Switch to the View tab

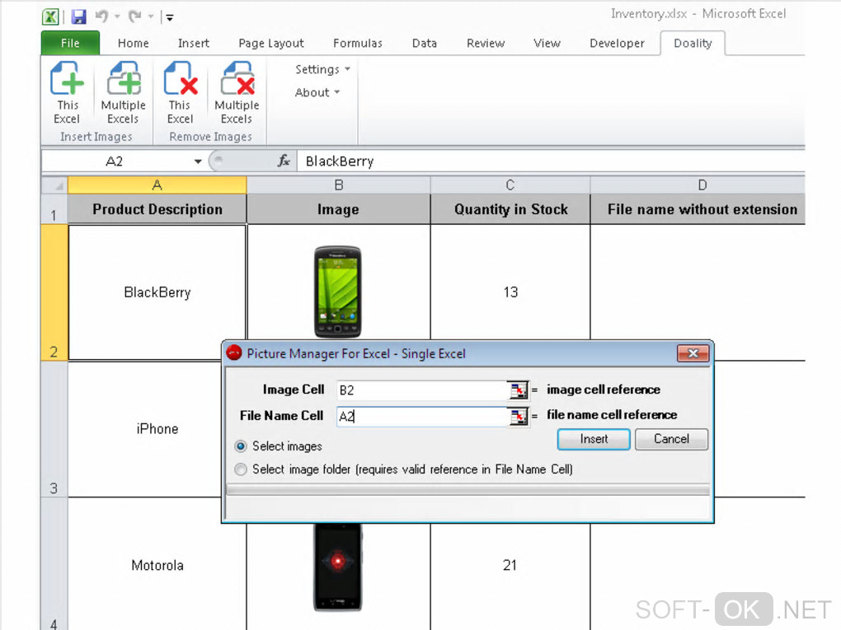click(x=547, y=44)
